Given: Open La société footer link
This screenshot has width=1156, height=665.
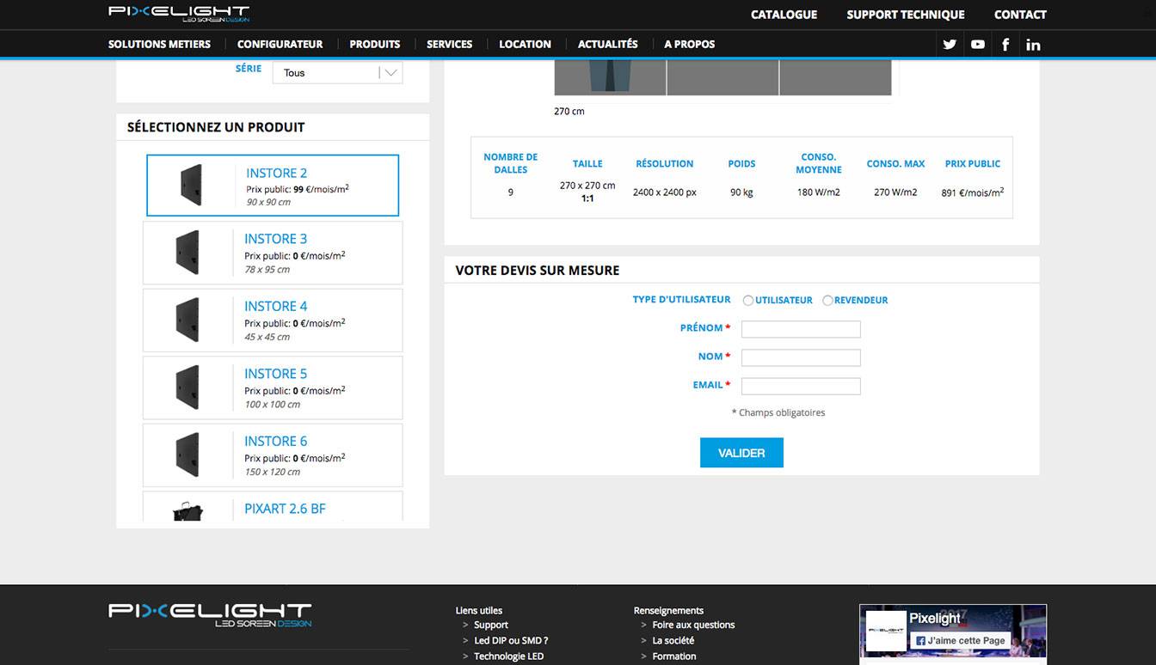Looking at the screenshot, I should tap(673, 640).
